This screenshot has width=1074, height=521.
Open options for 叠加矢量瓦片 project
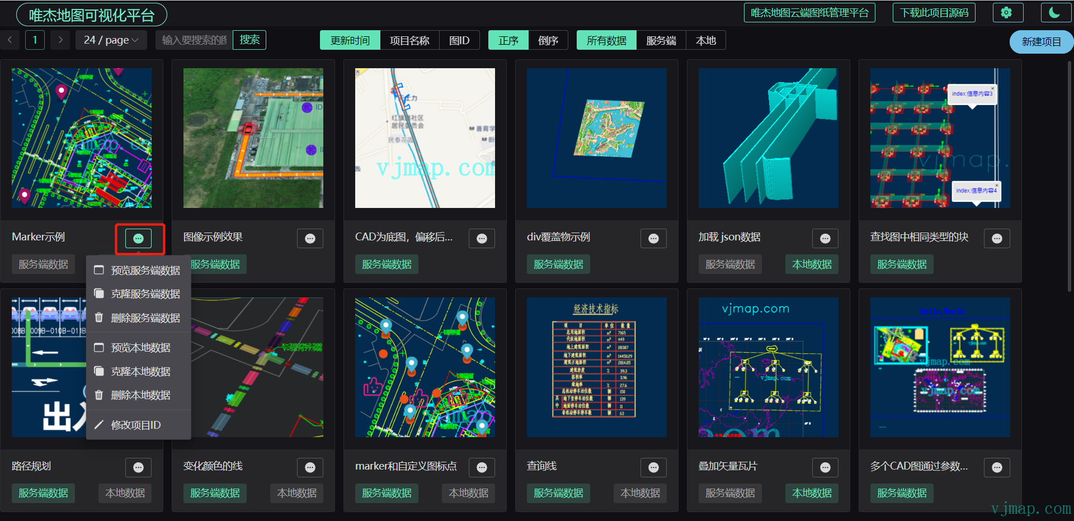825,468
